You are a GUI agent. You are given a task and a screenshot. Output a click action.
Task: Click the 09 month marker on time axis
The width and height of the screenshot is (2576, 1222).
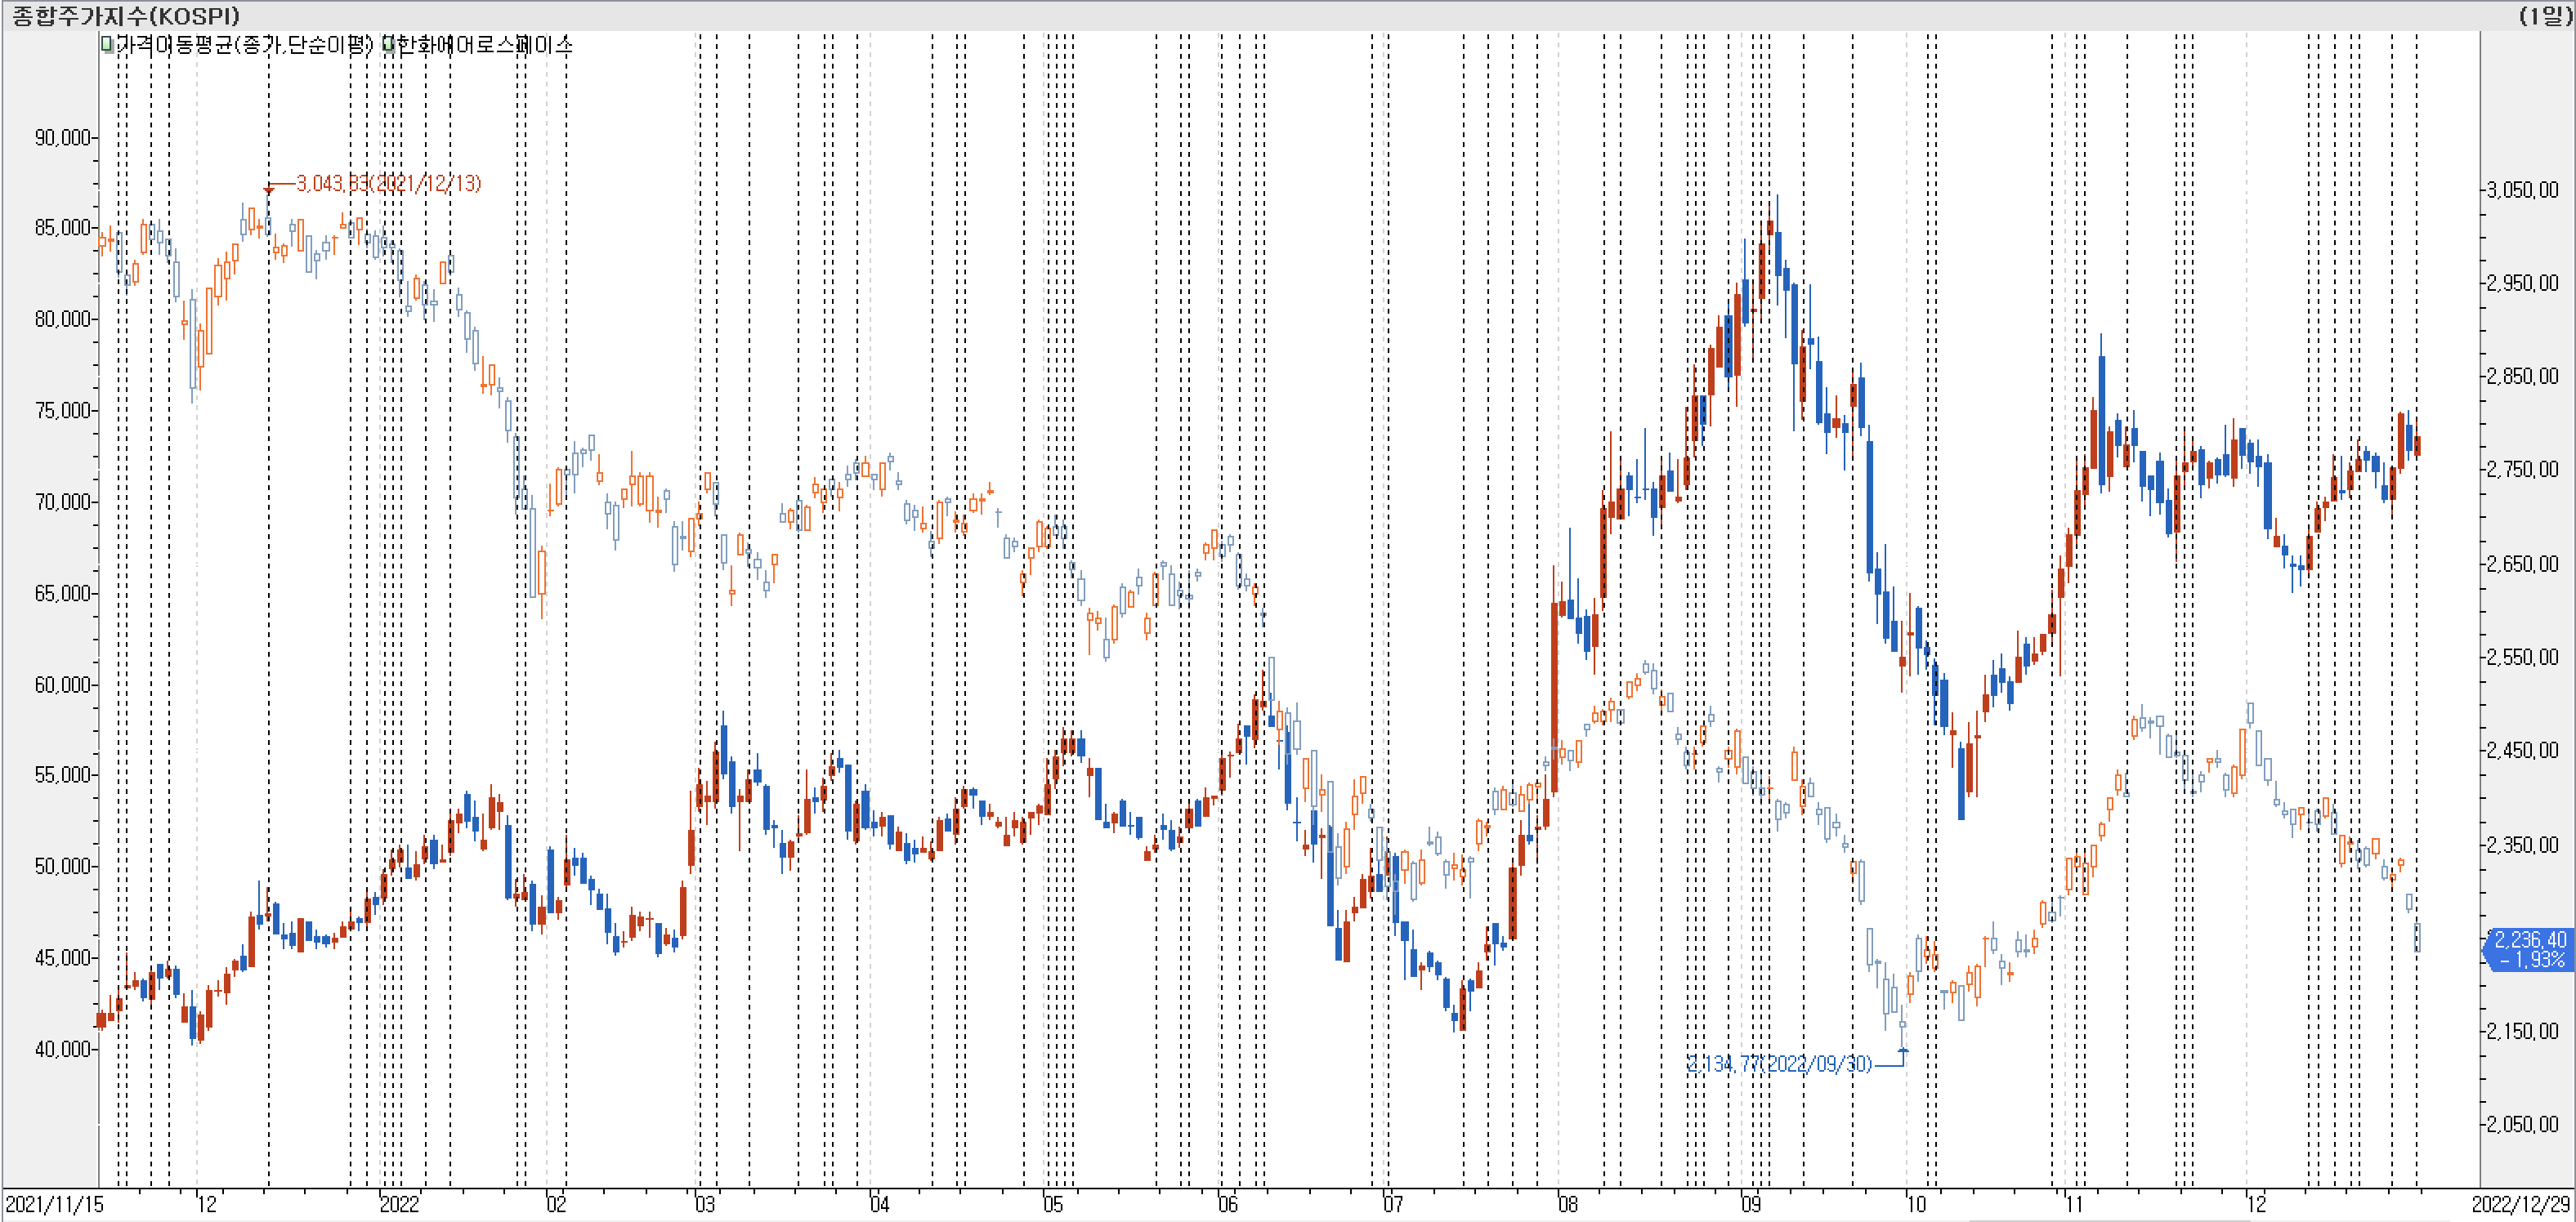pyautogui.click(x=1751, y=1204)
